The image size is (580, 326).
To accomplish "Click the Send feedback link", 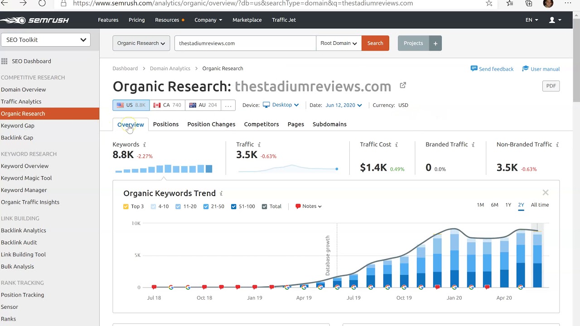I will pyautogui.click(x=492, y=69).
